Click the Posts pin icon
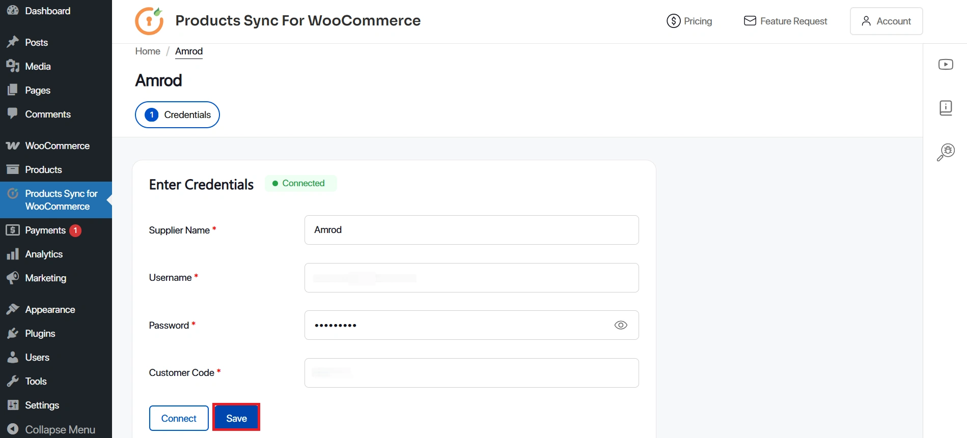The height and width of the screenshot is (438, 967). coord(13,42)
